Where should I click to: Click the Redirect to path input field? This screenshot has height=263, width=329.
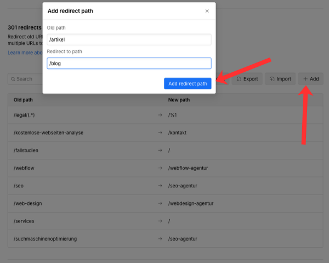pyautogui.click(x=129, y=64)
